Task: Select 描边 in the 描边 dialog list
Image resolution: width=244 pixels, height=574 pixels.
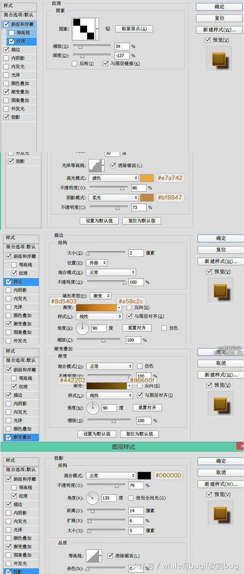Action: (21, 281)
